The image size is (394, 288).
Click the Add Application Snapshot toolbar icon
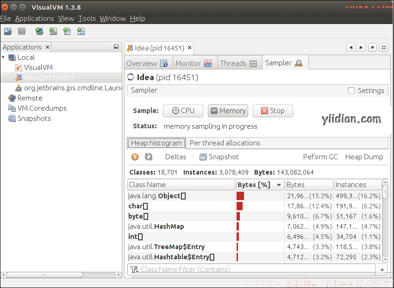pyautogui.click(x=81, y=31)
